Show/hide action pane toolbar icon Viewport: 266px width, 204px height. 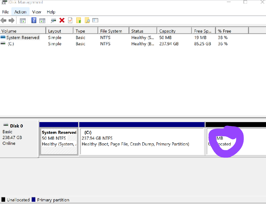42,21
